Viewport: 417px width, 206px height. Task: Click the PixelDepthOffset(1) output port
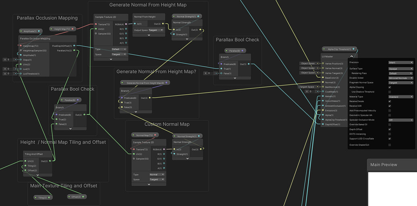click(74, 46)
